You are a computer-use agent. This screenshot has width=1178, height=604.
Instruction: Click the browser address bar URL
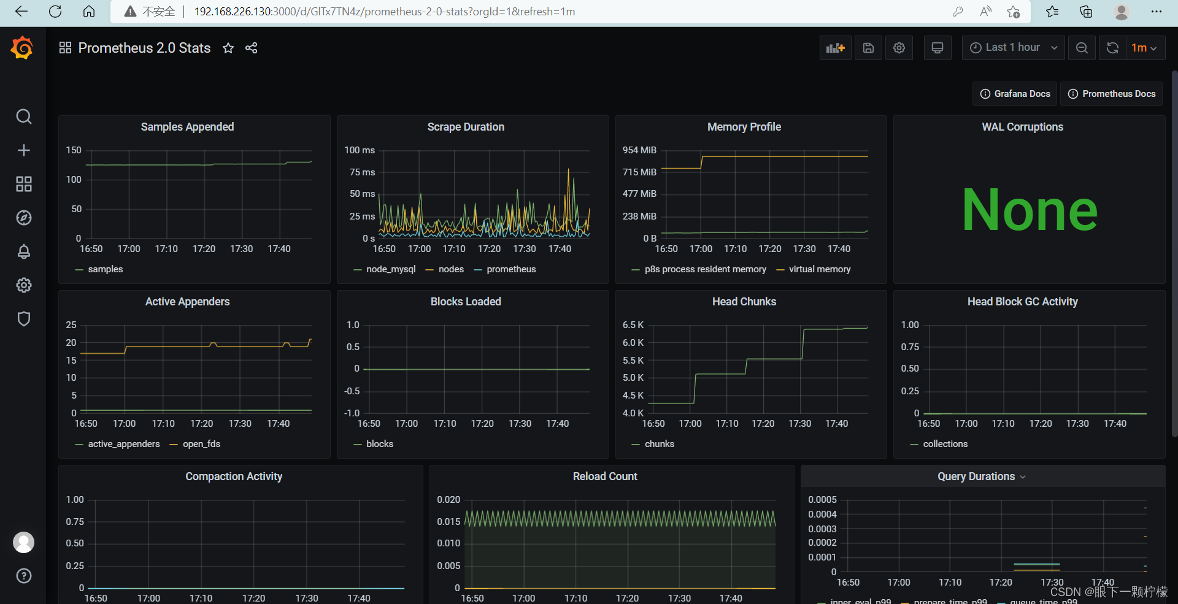pos(385,12)
